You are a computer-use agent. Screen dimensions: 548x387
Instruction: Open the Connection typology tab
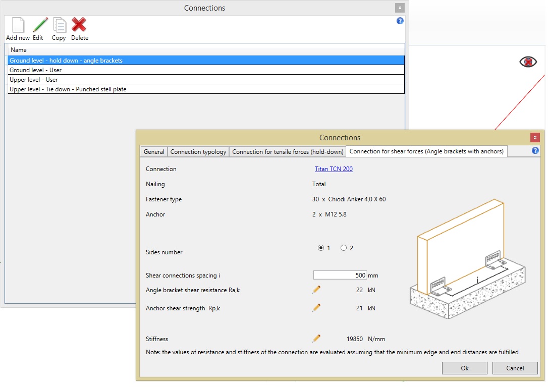(198, 152)
